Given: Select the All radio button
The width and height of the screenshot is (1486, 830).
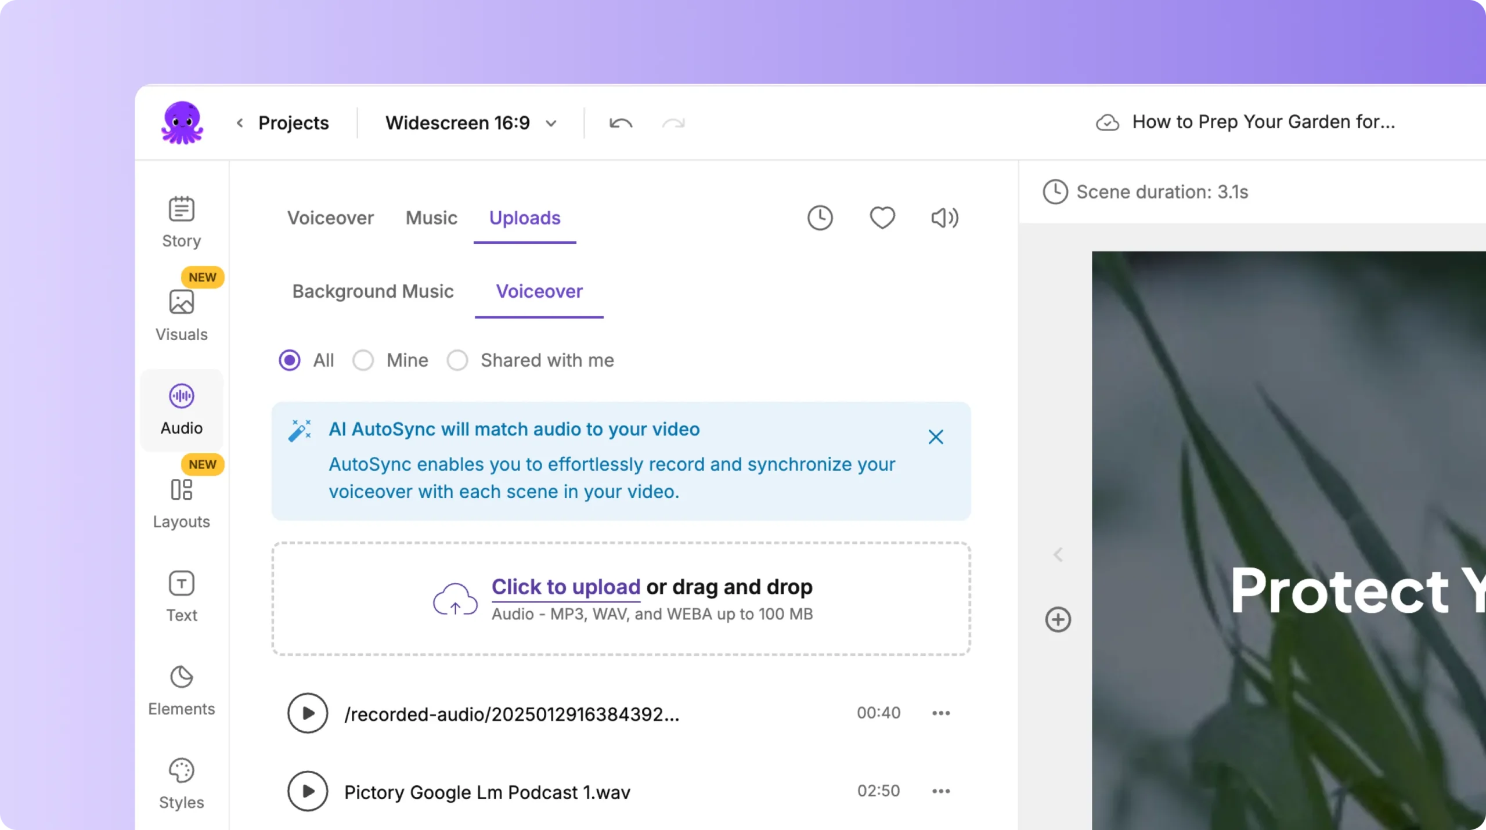Looking at the screenshot, I should click(x=290, y=360).
